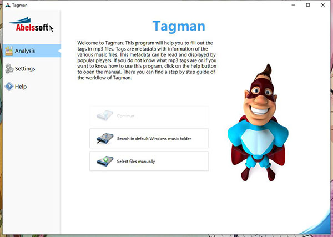Click the green arrow drive icon for manual selection
The image size is (333, 237).
tap(105, 161)
